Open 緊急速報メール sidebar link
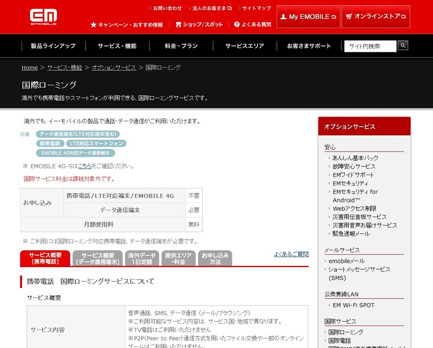433x348 pixels. tap(351, 233)
